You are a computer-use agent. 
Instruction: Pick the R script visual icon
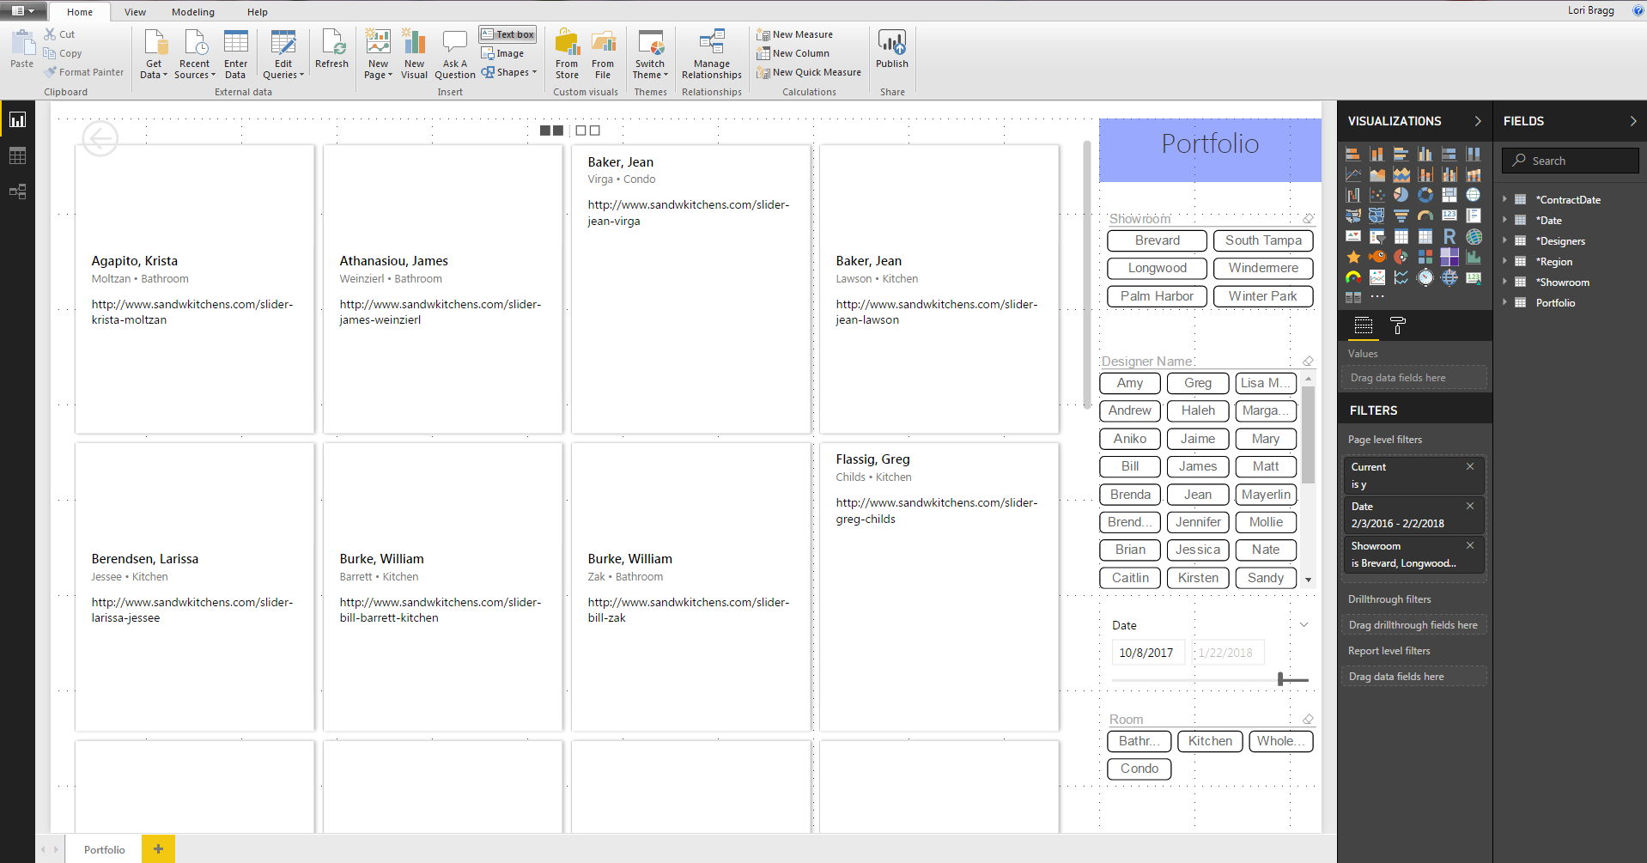coord(1449,236)
